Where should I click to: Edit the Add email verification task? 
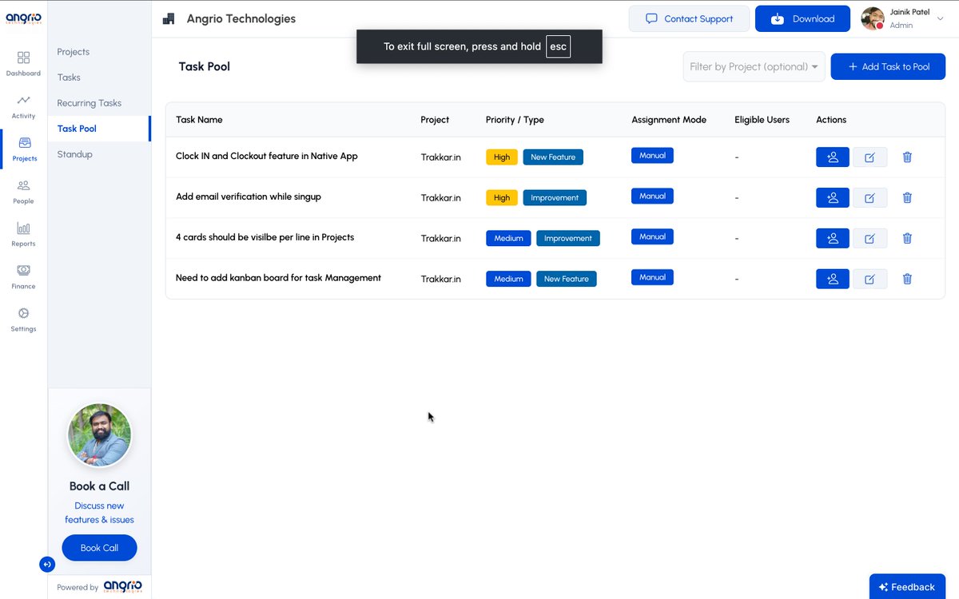click(869, 197)
